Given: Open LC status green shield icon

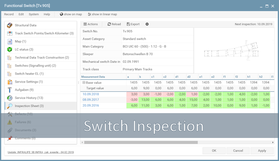Looking at the screenshot, I should (10, 50).
